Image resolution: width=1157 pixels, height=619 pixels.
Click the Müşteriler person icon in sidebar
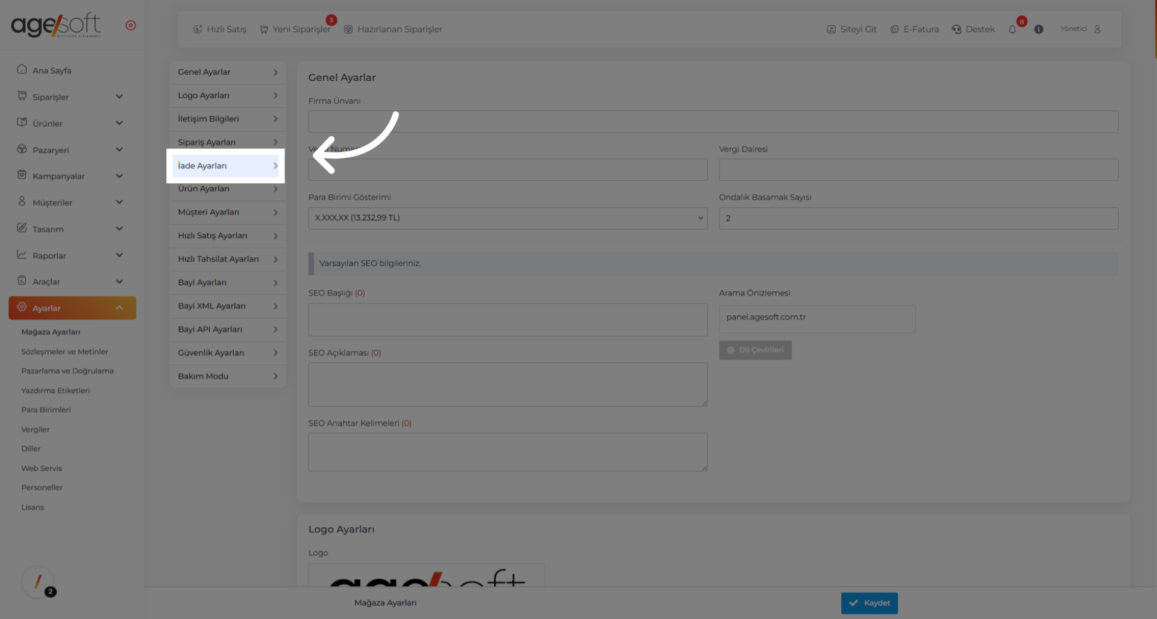(x=22, y=201)
